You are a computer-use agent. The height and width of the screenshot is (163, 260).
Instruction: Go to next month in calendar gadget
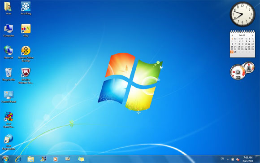(253, 35)
